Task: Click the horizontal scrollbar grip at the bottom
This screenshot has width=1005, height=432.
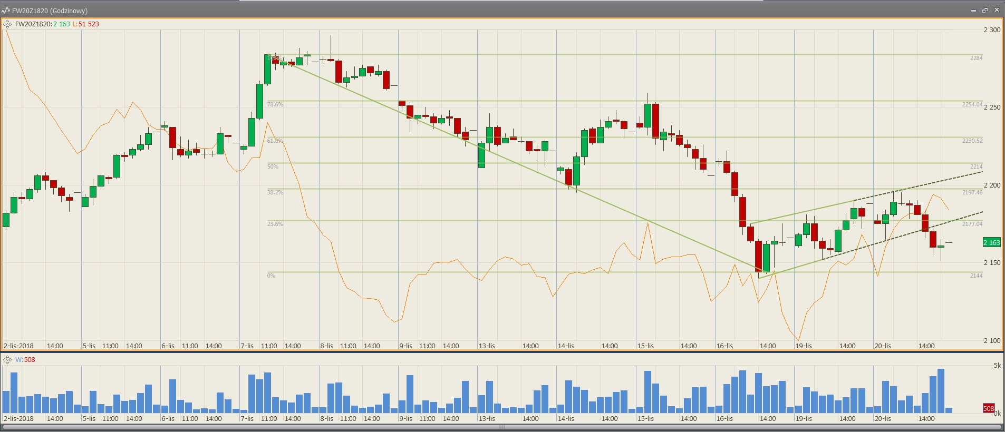Action: (502, 427)
